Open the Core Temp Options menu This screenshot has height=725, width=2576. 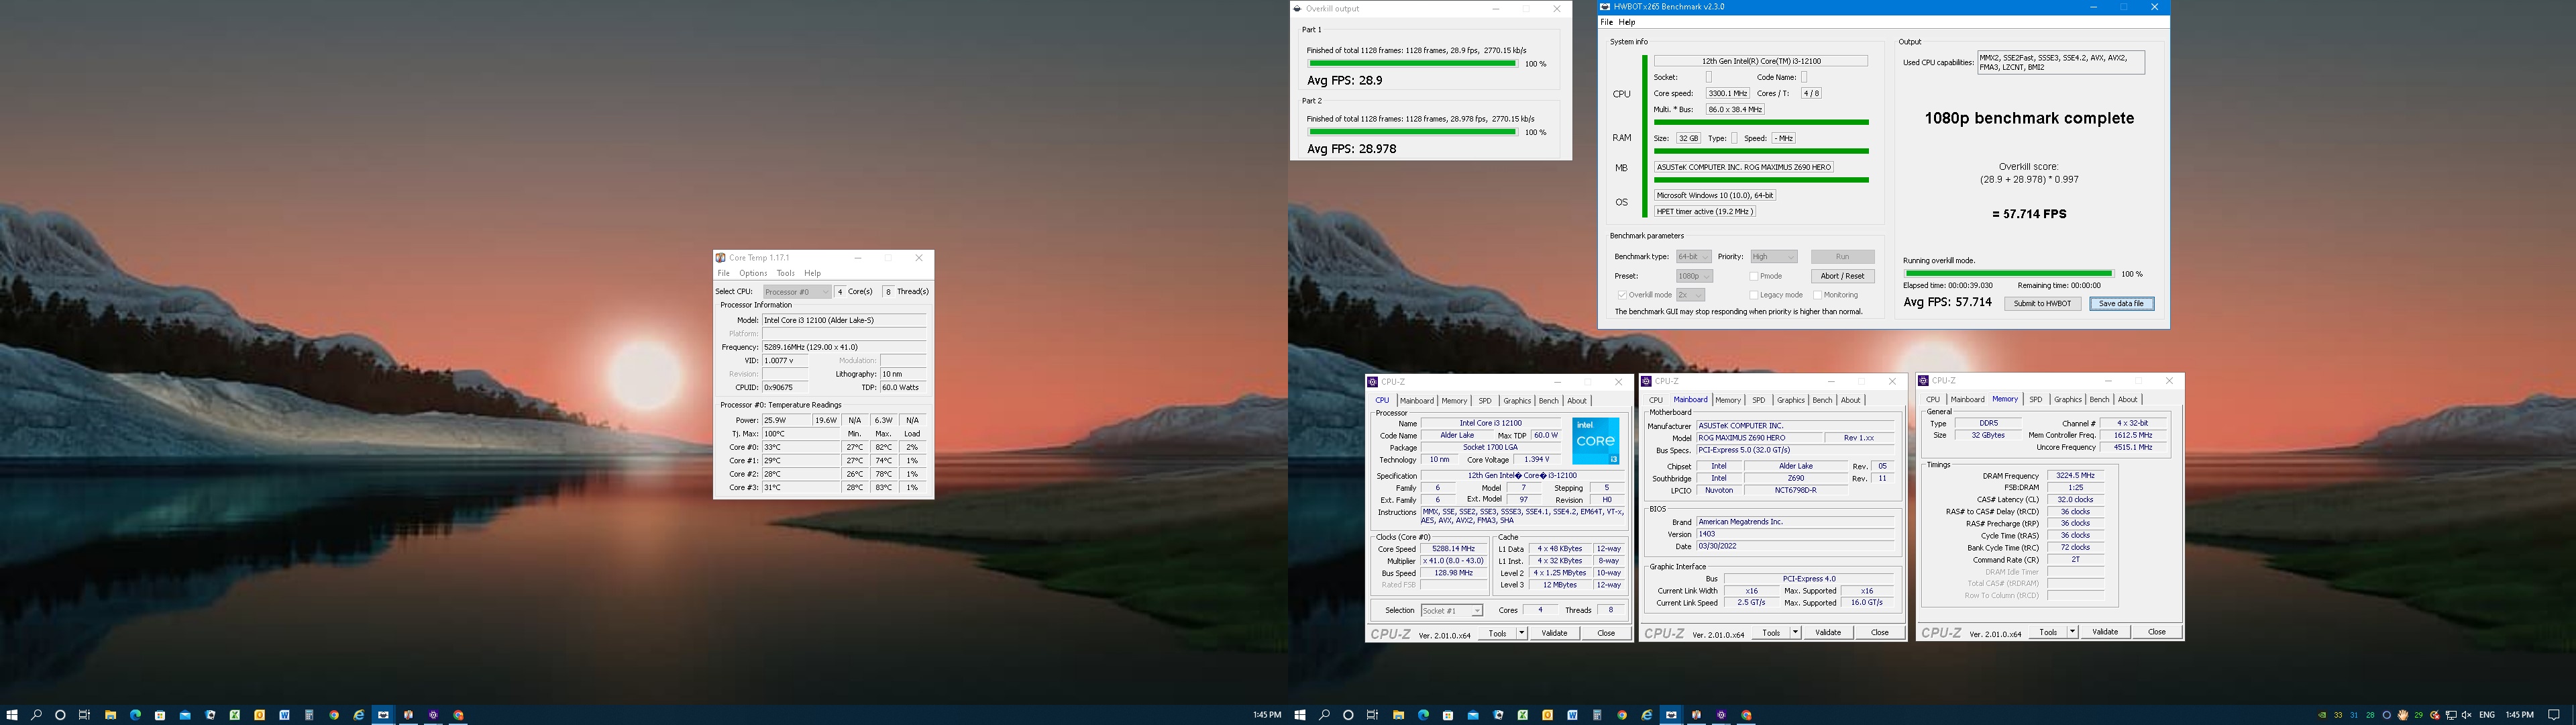753,273
